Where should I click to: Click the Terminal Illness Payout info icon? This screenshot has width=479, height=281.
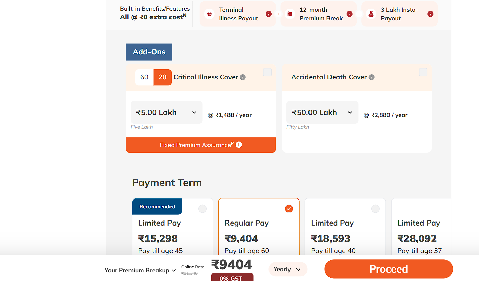(x=268, y=14)
